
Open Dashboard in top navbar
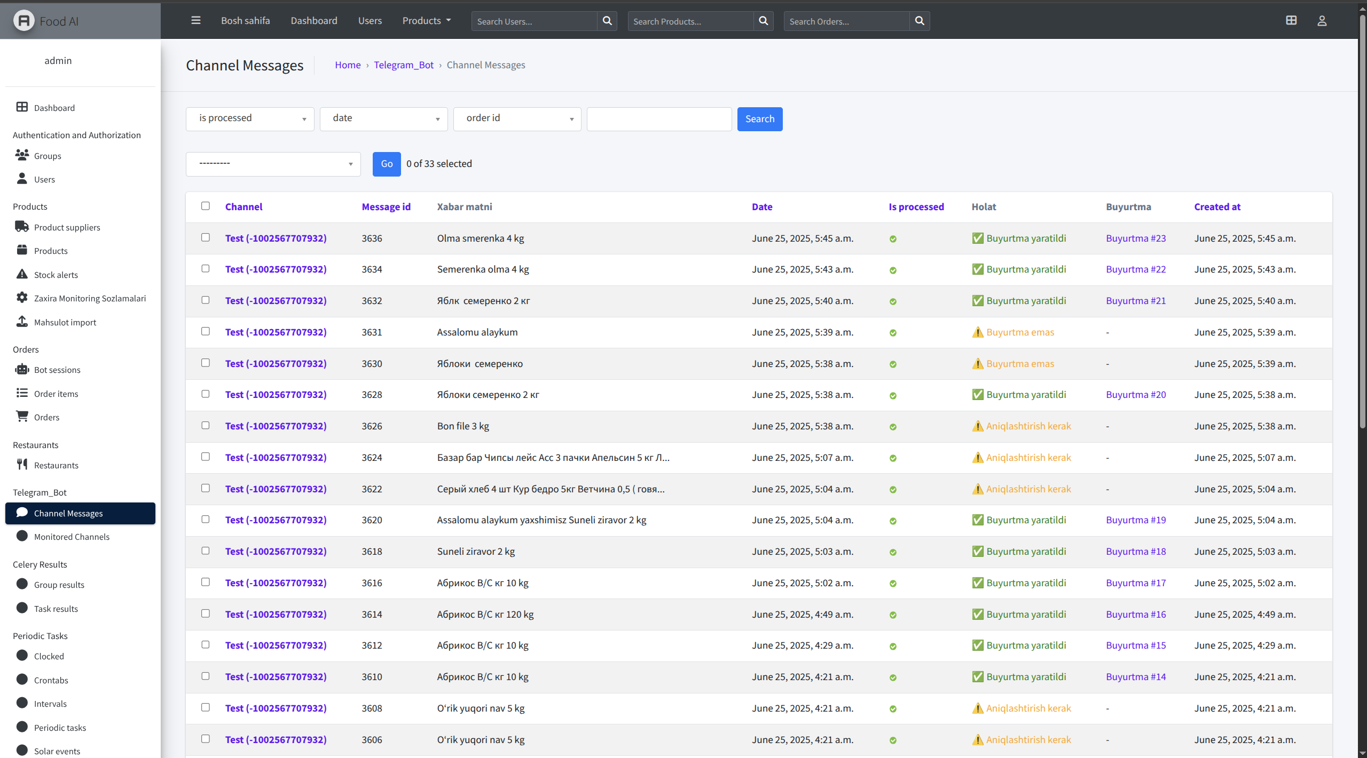pyautogui.click(x=314, y=20)
